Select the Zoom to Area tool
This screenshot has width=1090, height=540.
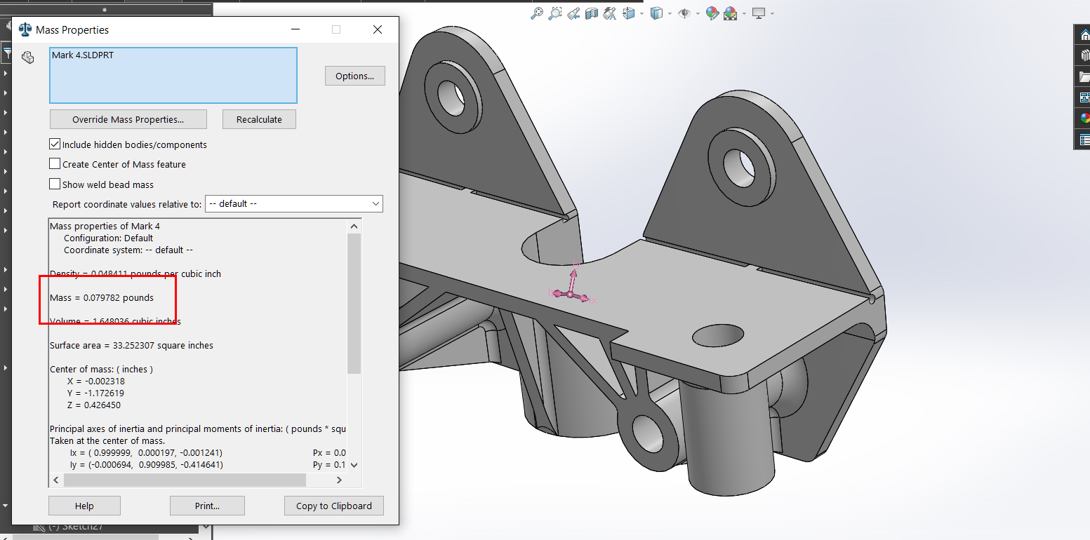(x=554, y=13)
